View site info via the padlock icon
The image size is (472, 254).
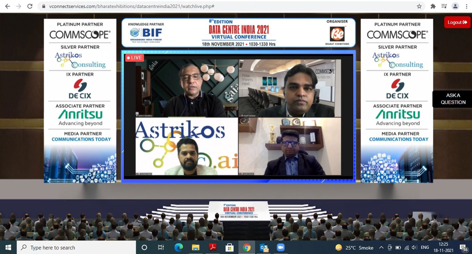pos(44,6)
